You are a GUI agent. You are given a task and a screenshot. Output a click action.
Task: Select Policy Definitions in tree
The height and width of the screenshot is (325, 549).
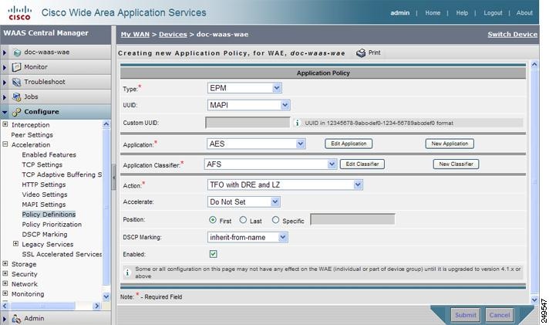click(49, 214)
